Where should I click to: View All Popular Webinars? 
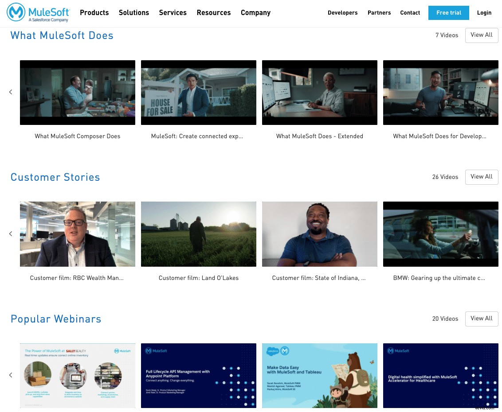[482, 319]
